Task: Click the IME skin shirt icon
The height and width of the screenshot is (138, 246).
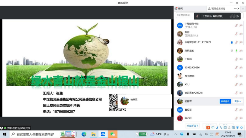Action: (x=237, y=128)
